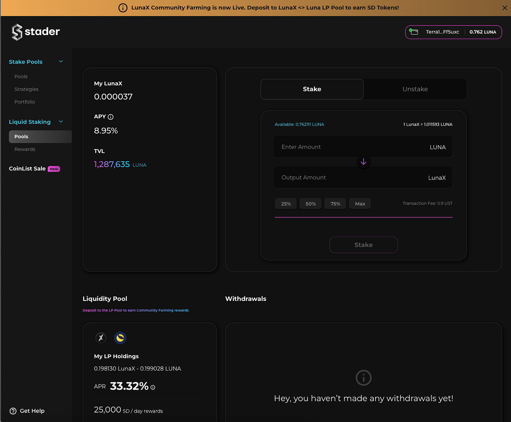
Task: Click Deposit to the LP Pool link
Action: 136,310
